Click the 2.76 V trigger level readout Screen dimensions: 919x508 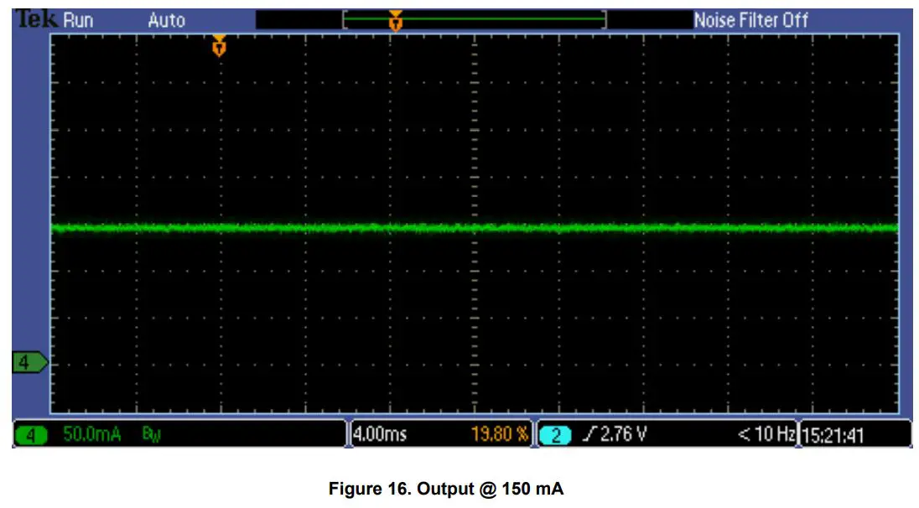click(624, 434)
